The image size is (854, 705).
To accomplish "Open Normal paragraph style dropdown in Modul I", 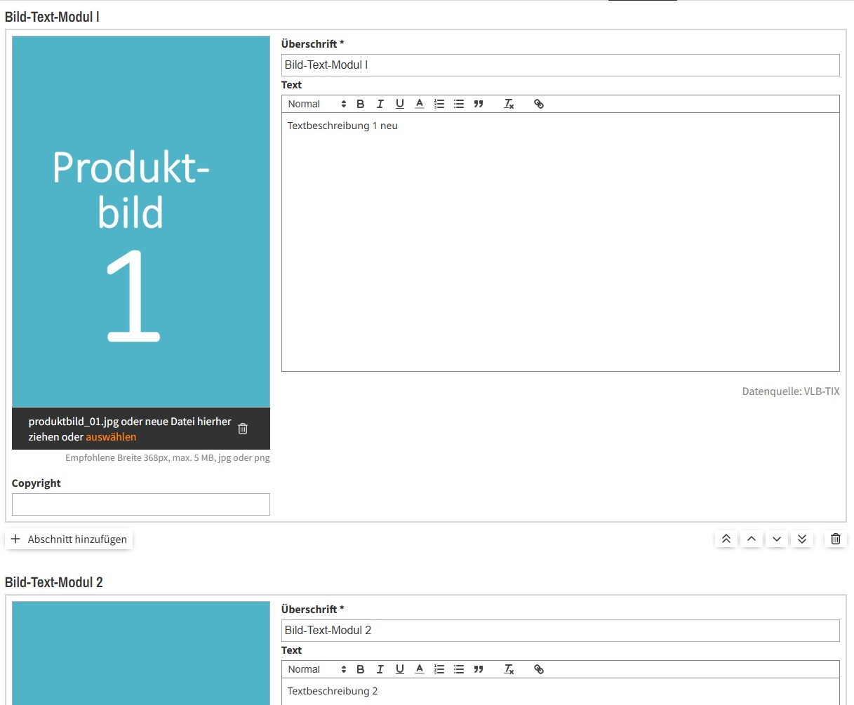I will click(x=317, y=104).
